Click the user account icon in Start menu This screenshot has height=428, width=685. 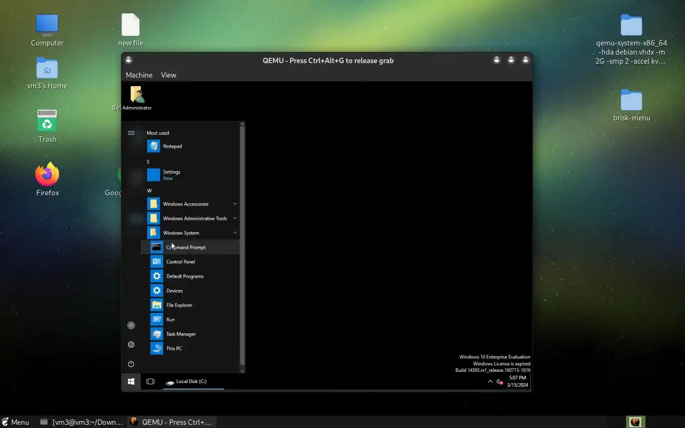pos(131,325)
